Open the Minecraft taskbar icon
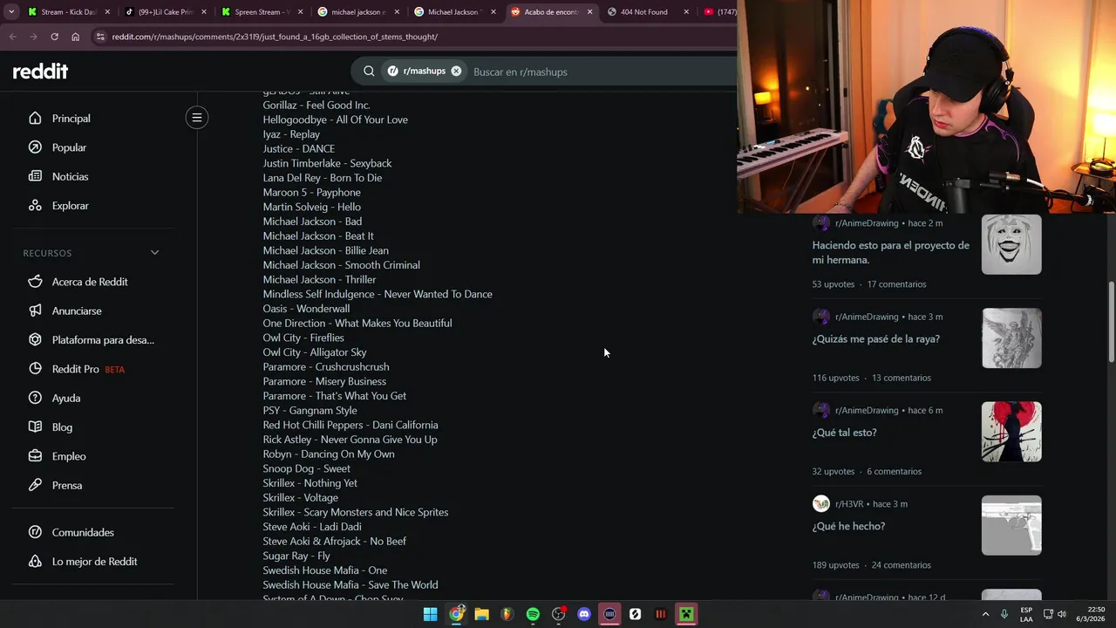This screenshot has height=628, width=1116. point(686,614)
